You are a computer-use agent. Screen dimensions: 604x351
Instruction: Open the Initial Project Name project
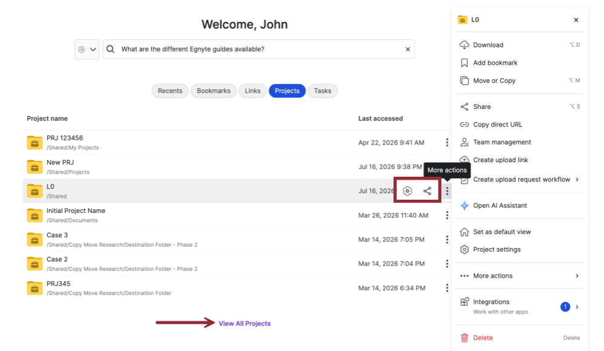point(76,211)
